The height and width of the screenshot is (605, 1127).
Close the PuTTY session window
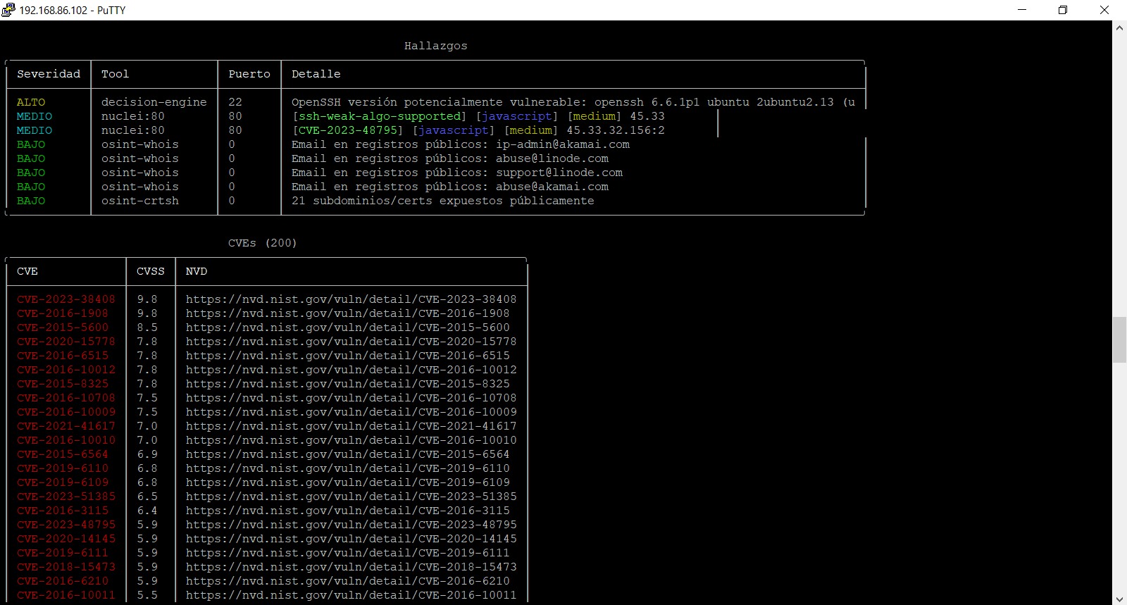(x=1104, y=10)
